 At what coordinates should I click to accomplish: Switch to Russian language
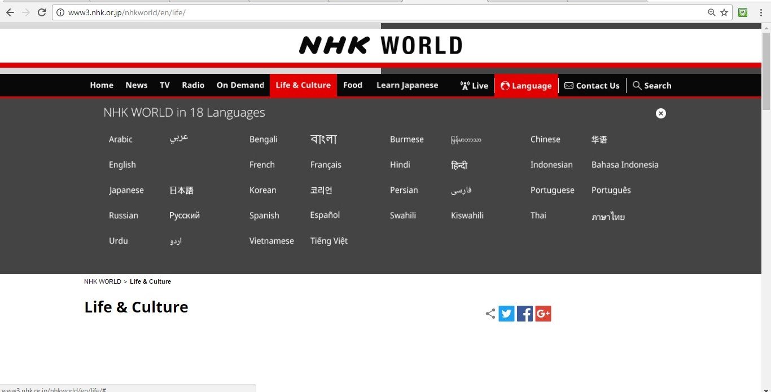(124, 215)
